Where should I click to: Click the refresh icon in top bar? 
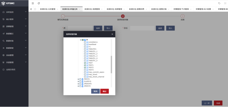(39, 3)
